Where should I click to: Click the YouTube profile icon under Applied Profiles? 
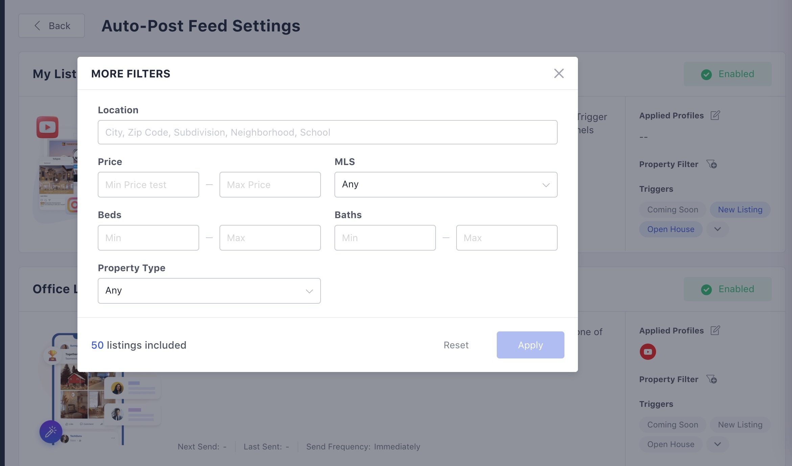[x=648, y=352]
